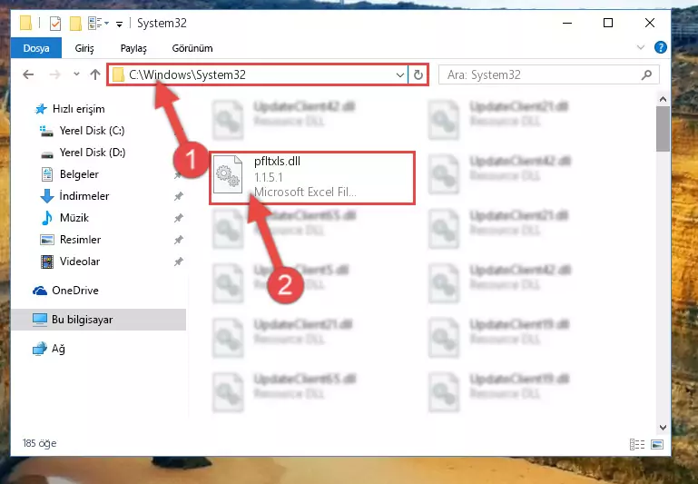Open Yerel Disk (D:) in sidebar
The image size is (698, 484).
pos(93,153)
